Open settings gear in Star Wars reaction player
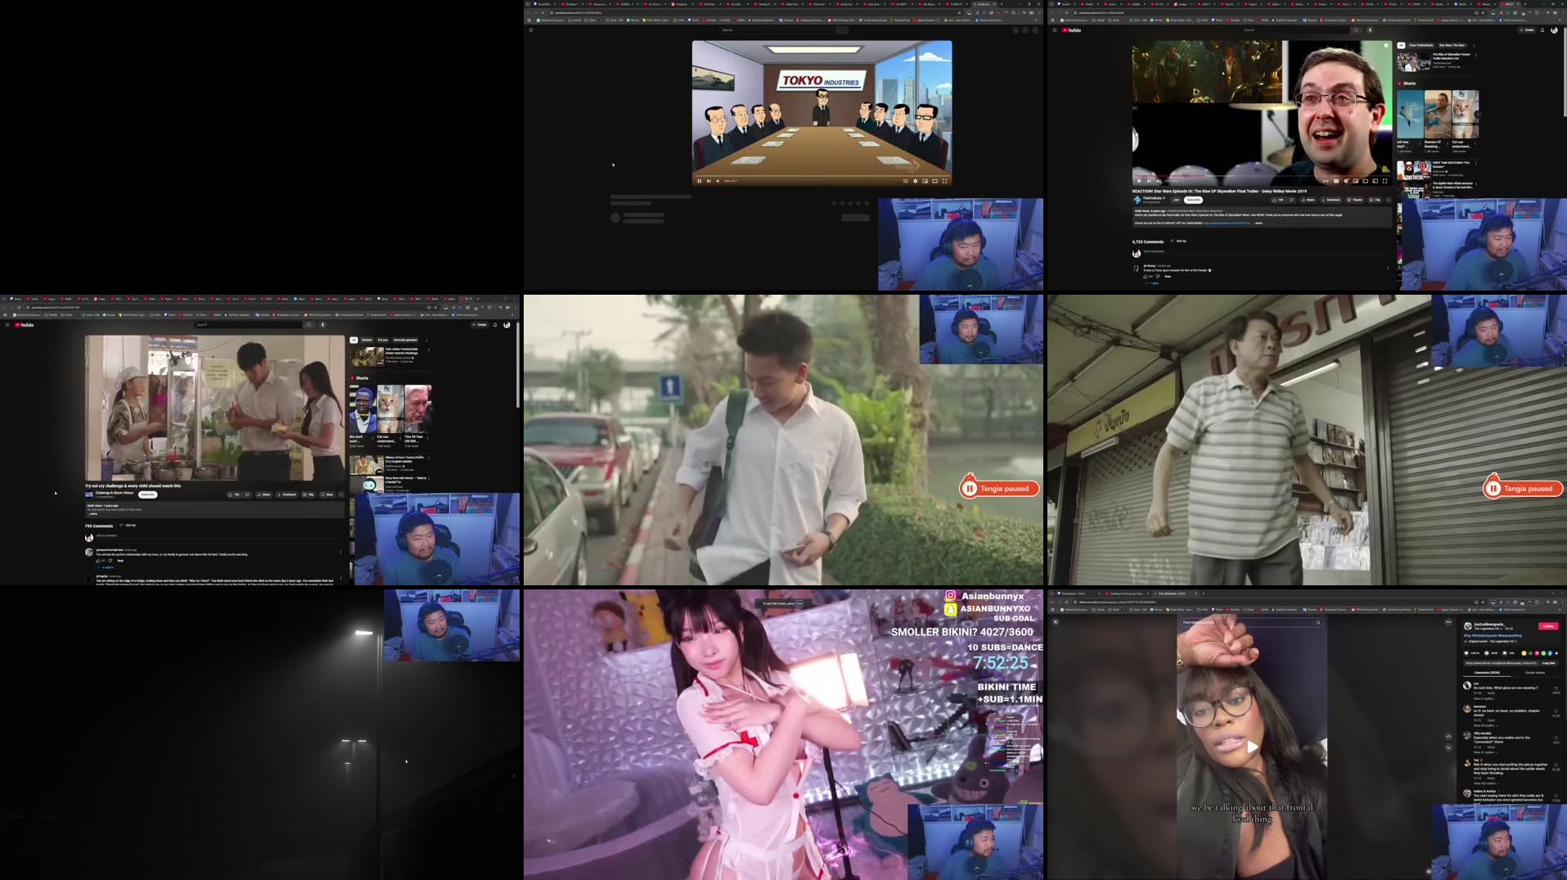Viewport: 1567px width, 880px height. click(1346, 181)
